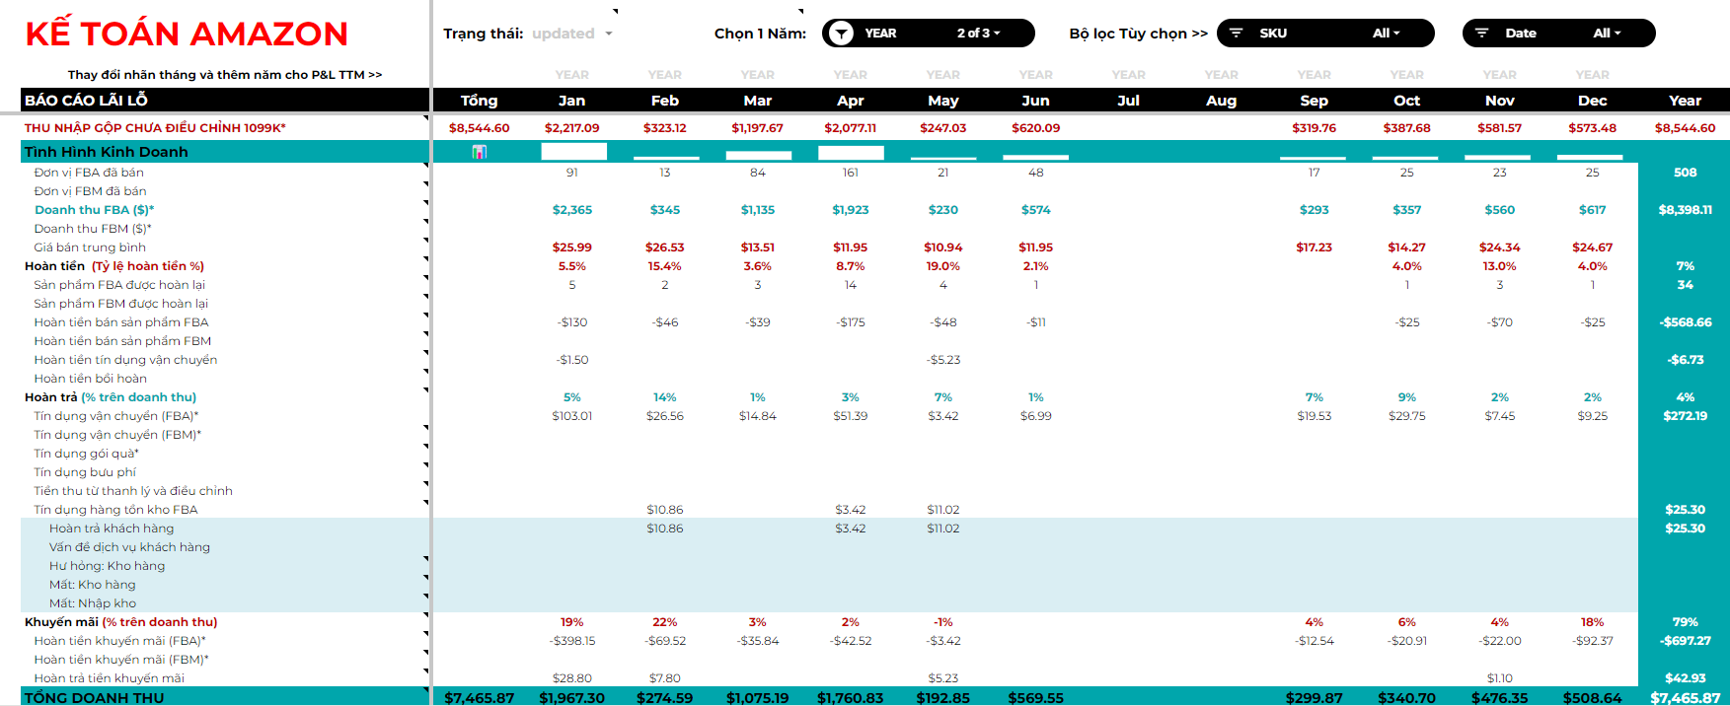Open the 'updated' status dropdown
This screenshot has height=706, width=1730.
click(609, 34)
